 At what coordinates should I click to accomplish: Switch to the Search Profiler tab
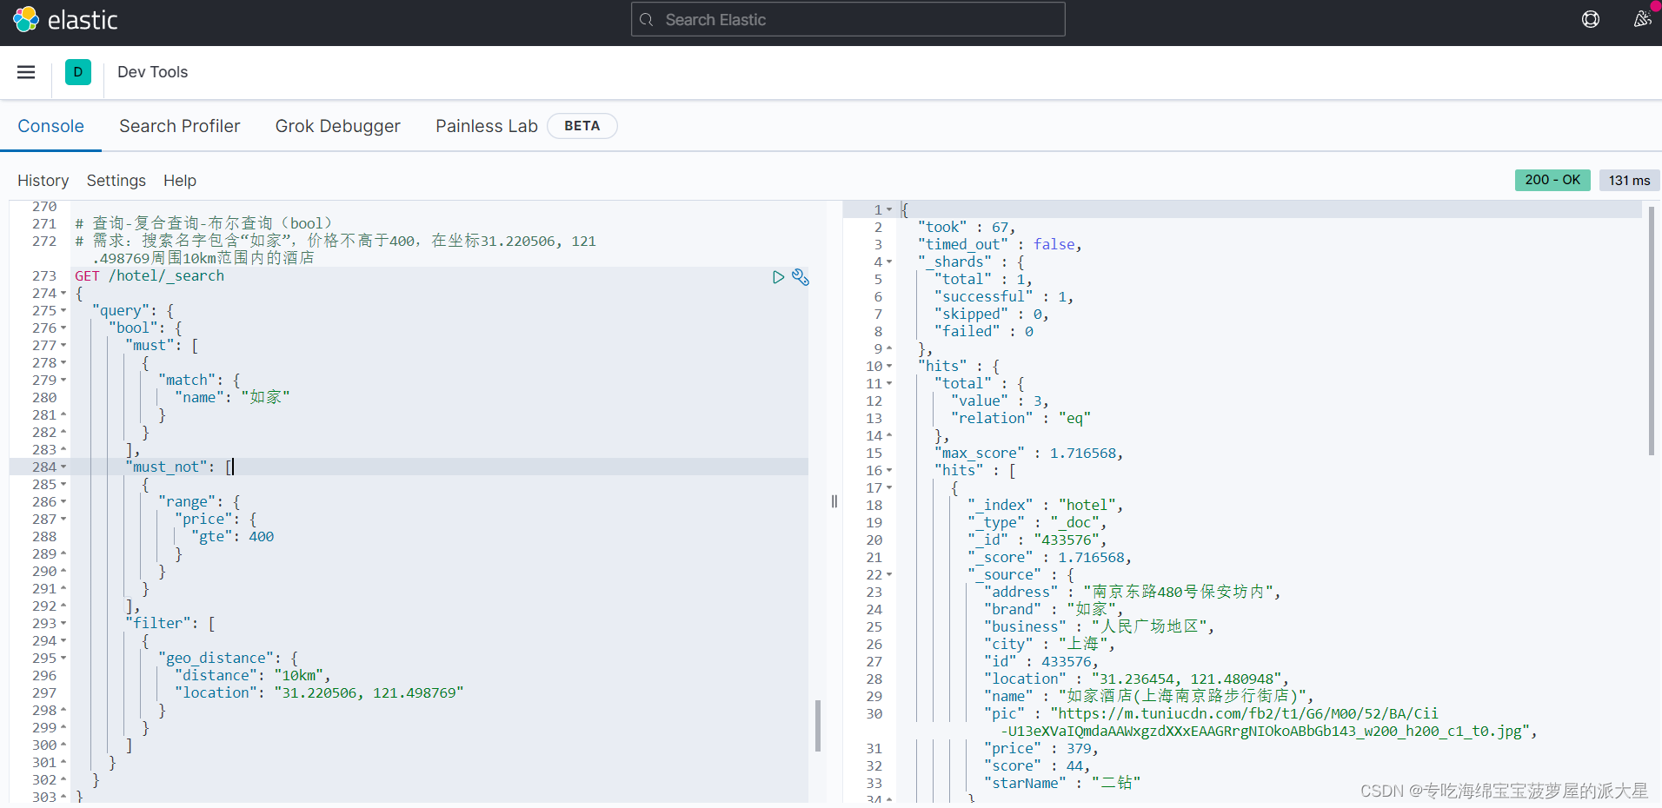180,126
